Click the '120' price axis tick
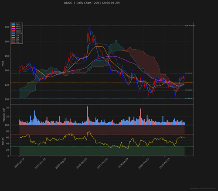218x191 pixels. 7,85
